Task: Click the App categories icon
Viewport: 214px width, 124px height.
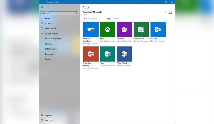Action: [x=42, y=34]
